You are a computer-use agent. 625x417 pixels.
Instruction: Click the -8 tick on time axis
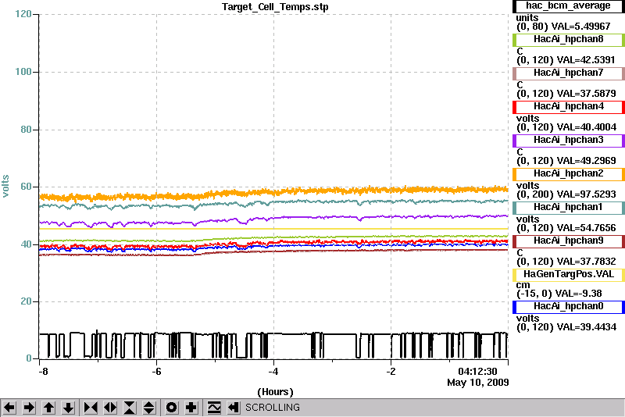(x=43, y=372)
